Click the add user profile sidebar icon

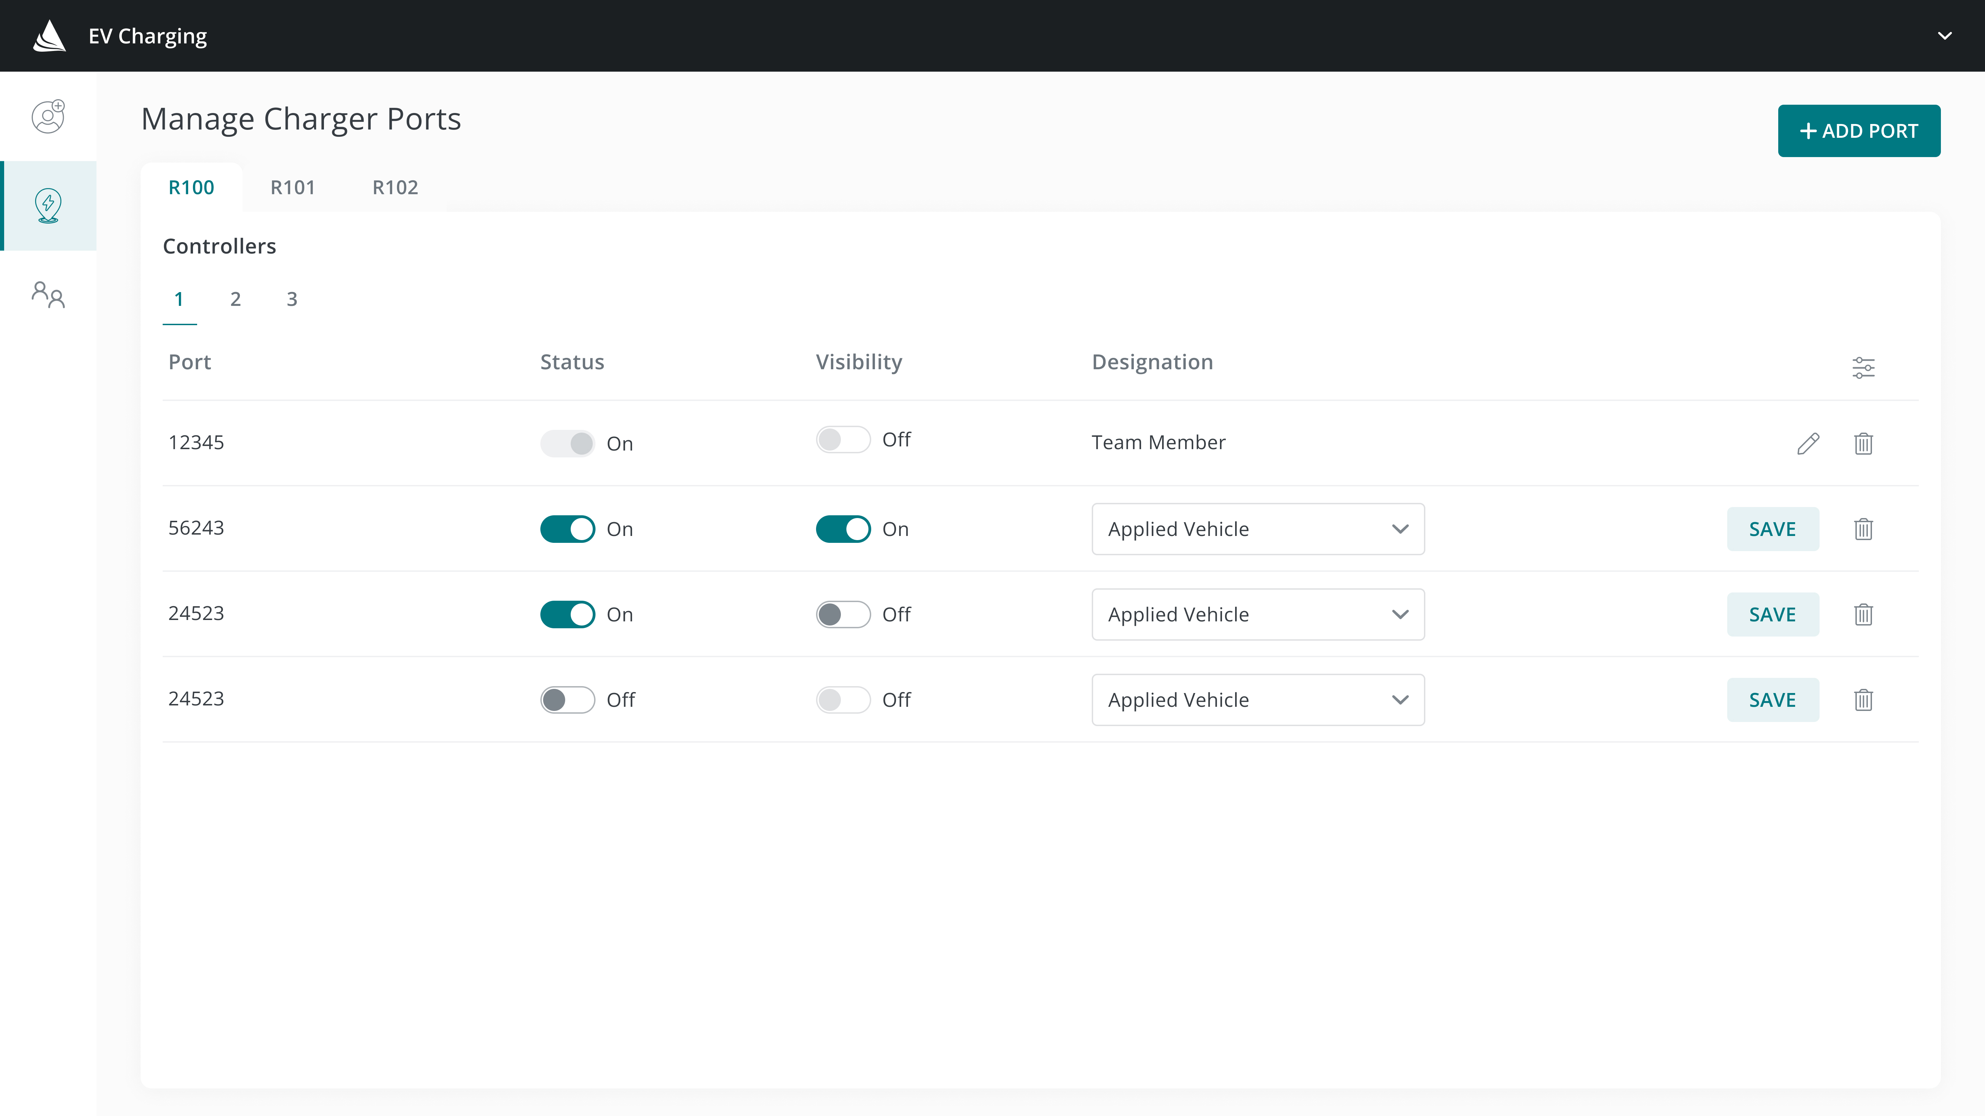(48, 116)
